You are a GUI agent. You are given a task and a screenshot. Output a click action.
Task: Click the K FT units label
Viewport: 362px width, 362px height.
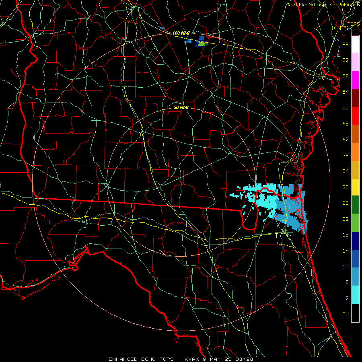coord(340,28)
